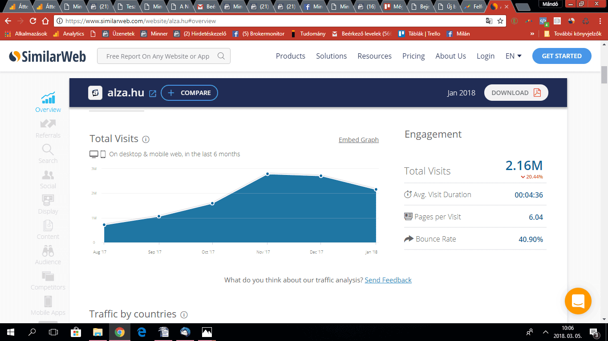The height and width of the screenshot is (341, 608).
Task: Open the Social sidebar section
Action: coord(48,178)
